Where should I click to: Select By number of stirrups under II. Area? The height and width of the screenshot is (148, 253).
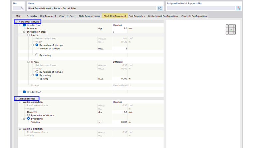[37, 72]
